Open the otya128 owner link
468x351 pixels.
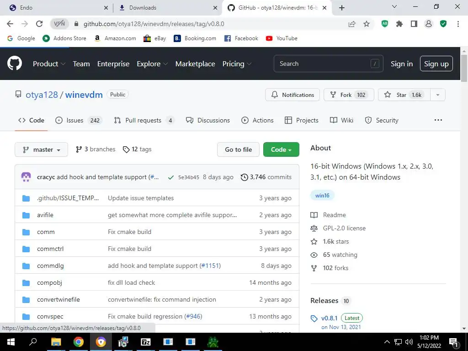pyautogui.click(x=42, y=95)
